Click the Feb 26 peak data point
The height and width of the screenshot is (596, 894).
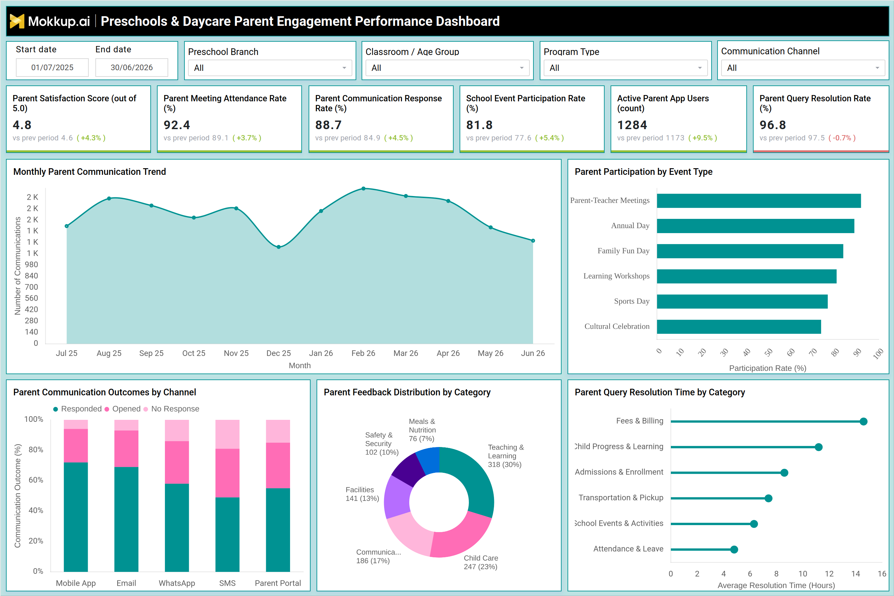tap(363, 188)
